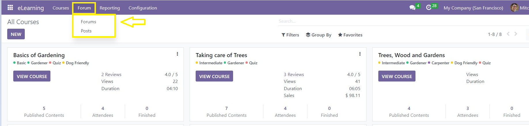This screenshot has height=126, width=529.
Task: Open the Reporting menu
Action: [x=110, y=8]
